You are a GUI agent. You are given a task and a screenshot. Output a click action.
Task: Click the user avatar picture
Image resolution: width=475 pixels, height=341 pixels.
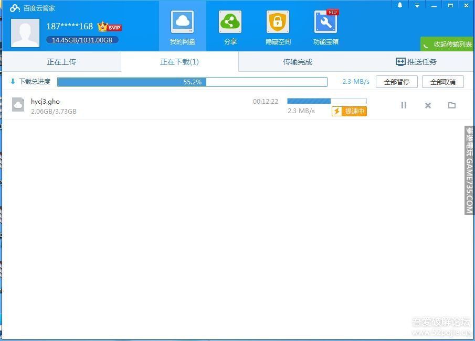coord(25,32)
